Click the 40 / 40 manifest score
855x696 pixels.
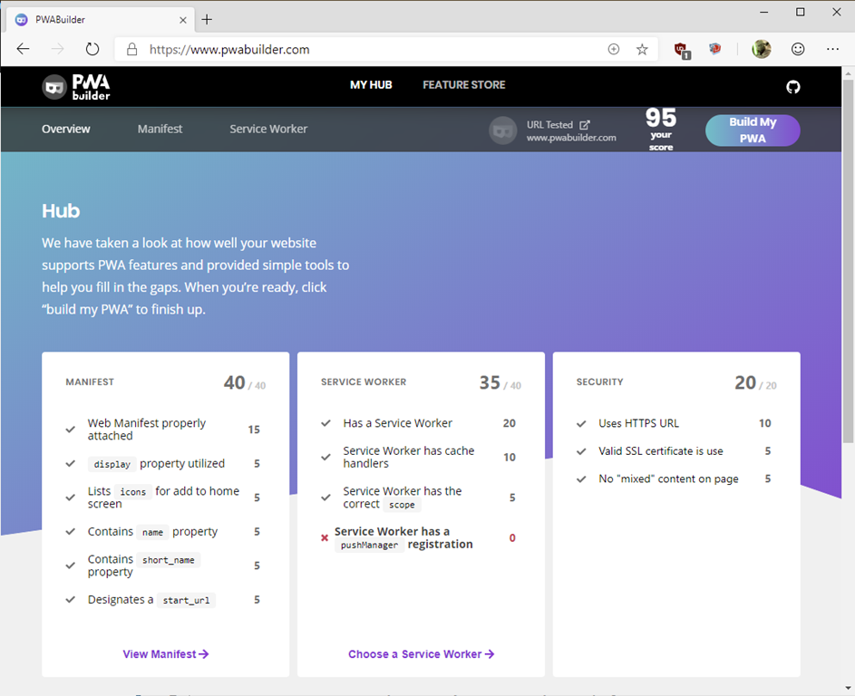coord(245,382)
